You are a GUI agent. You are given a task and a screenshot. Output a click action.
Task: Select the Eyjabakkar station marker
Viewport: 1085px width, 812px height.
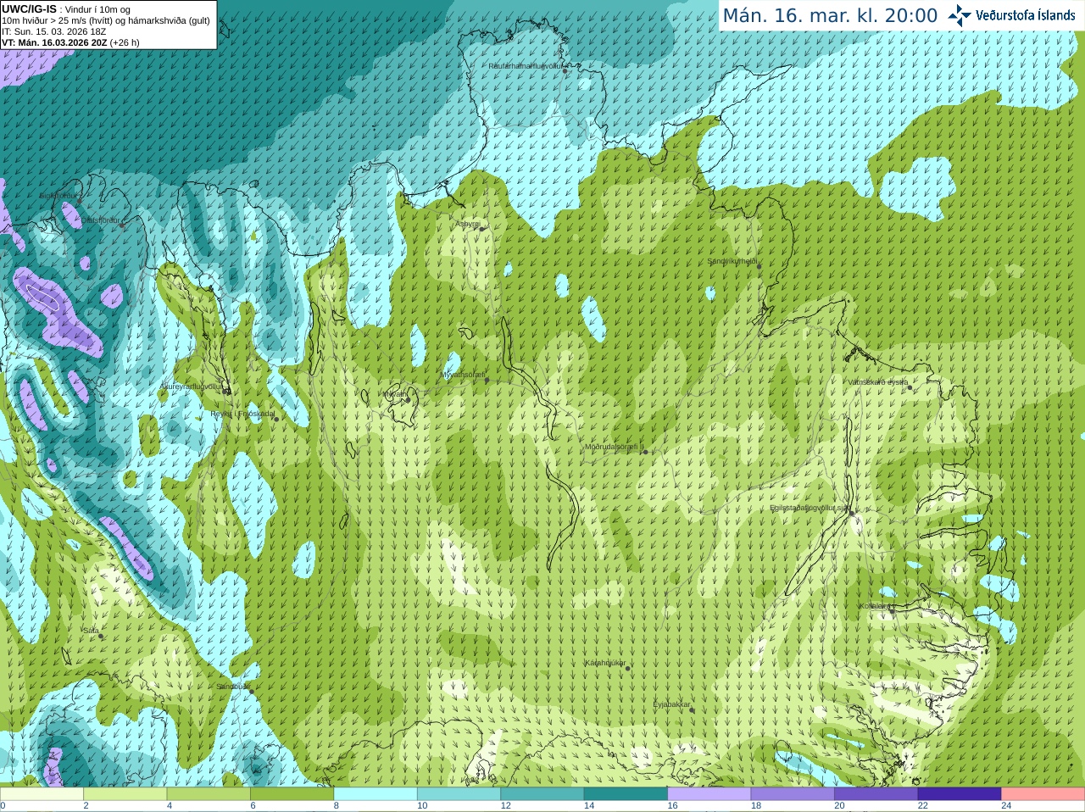(x=693, y=709)
